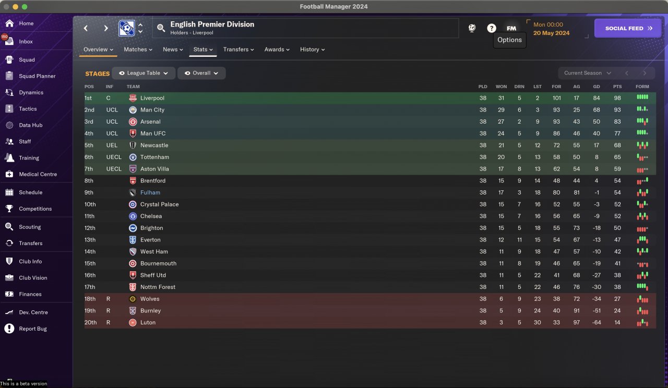Open the Medical Centre sidebar icon

click(9, 174)
